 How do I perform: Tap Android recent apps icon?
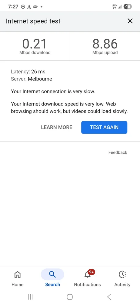[31, 297]
